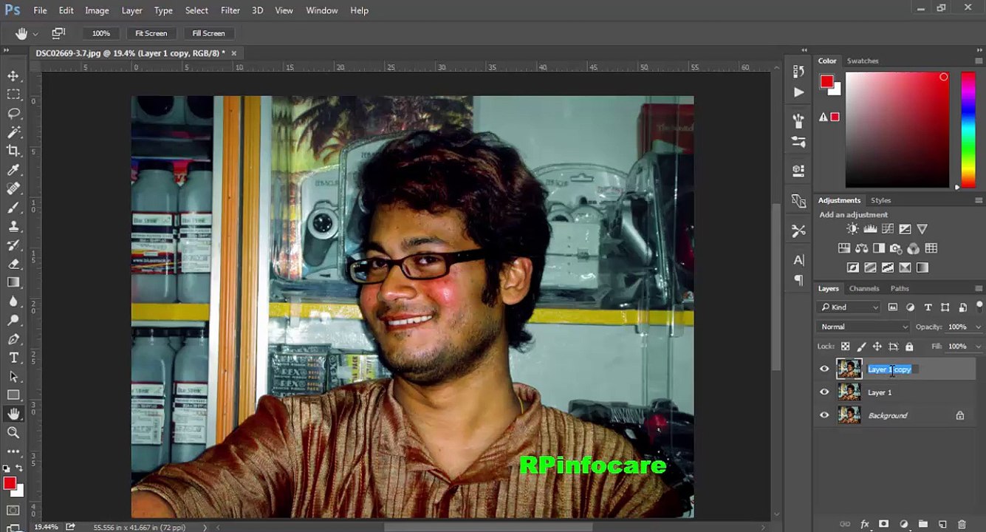This screenshot has width=986, height=532.
Task: Switch to the Swatches tab
Action: [x=863, y=61]
